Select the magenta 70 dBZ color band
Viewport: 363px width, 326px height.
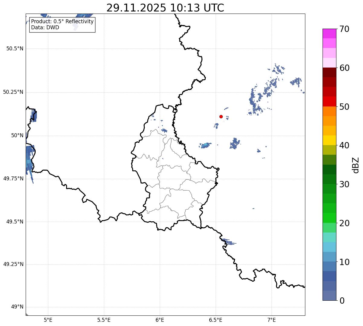click(329, 33)
